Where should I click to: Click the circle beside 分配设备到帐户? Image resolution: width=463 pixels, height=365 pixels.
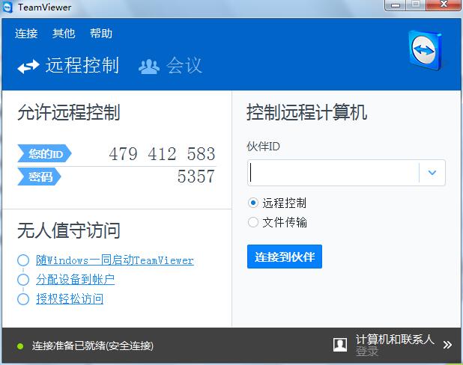pos(23,280)
